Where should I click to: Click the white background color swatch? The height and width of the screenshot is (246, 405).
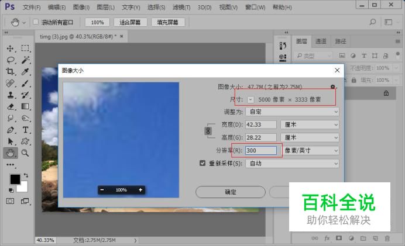[x=23, y=188]
